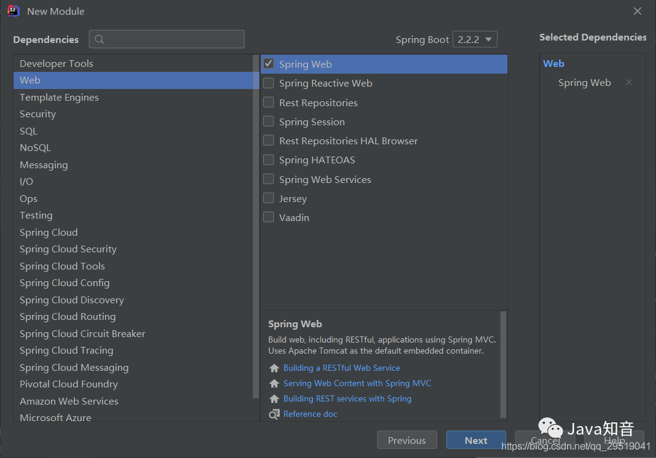This screenshot has height=458, width=656.
Task: Tick Rest Repositories HAL Browser checkbox
Action: pyautogui.click(x=269, y=140)
